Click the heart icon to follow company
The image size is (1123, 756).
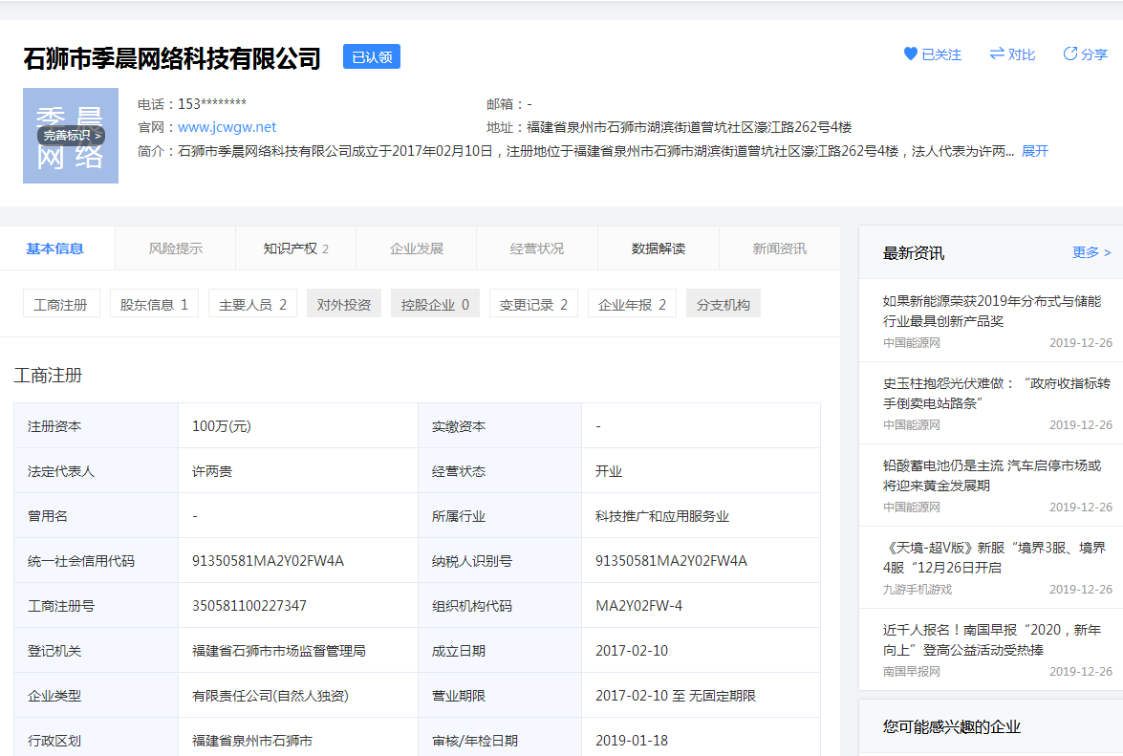coord(911,54)
